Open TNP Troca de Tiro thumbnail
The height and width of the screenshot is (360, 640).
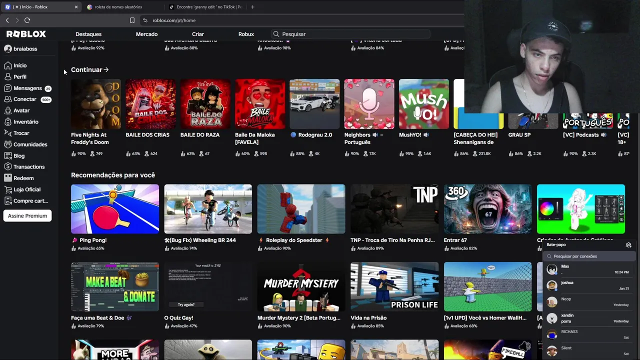pos(394,209)
